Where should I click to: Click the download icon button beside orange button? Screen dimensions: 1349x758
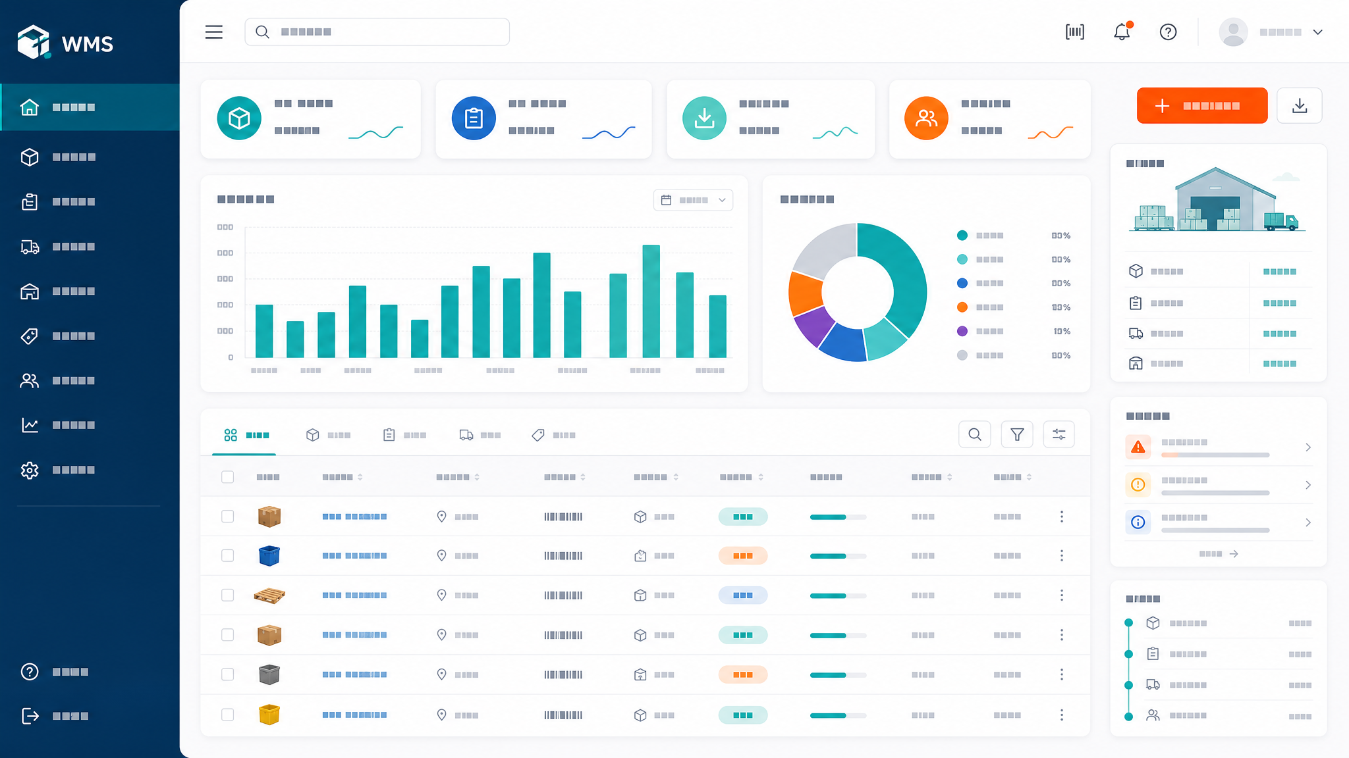(x=1300, y=105)
